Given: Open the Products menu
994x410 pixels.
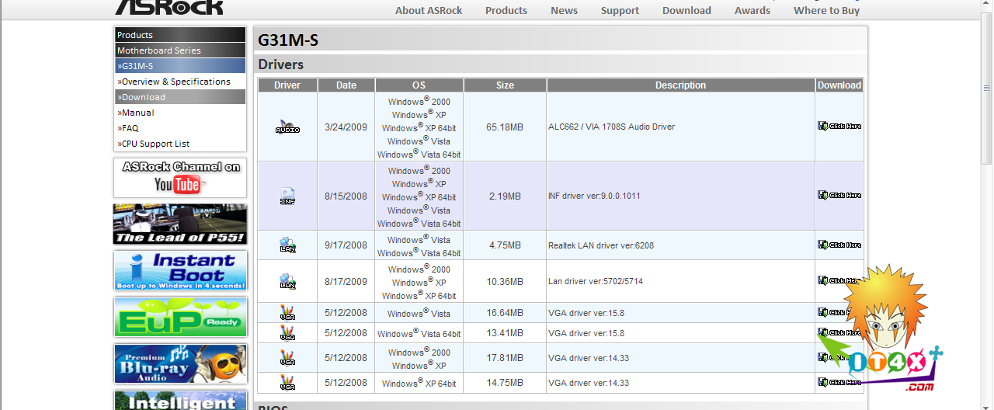Looking at the screenshot, I should click(506, 10).
